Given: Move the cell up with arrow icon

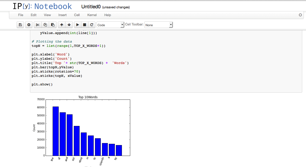Looking at the screenshot, I should click(61, 24).
